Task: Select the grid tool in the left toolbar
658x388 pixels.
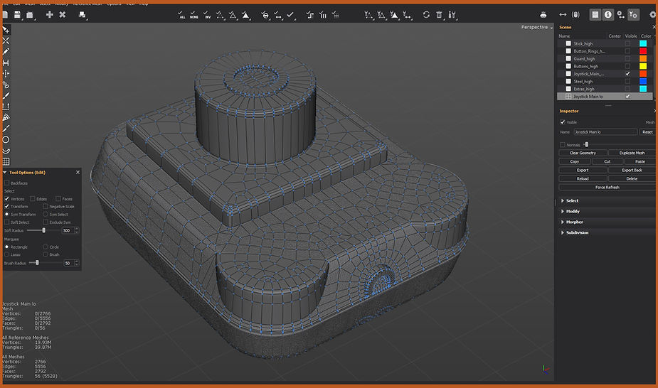Action: click(6, 162)
